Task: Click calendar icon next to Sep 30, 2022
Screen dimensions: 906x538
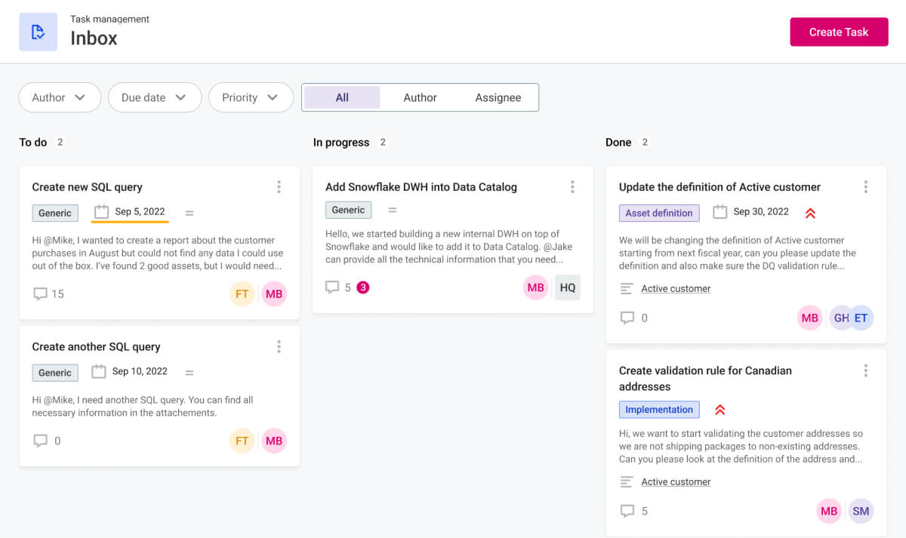Action: 720,212
